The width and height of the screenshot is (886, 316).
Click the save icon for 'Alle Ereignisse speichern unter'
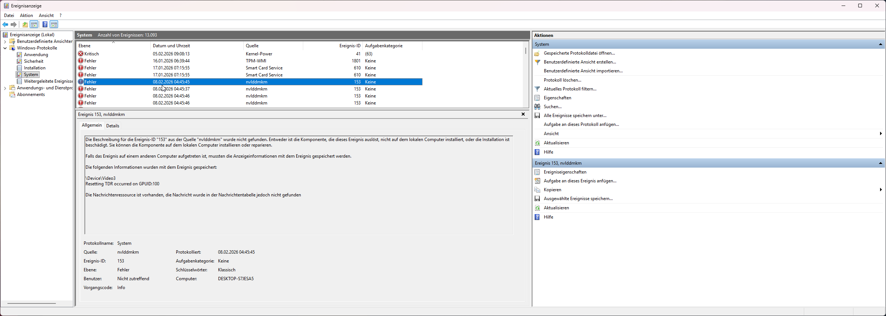[537, 116]
